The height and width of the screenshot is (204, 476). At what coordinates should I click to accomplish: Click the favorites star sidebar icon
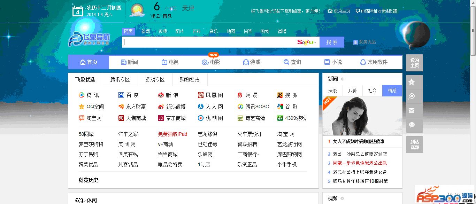click(412, 82)
